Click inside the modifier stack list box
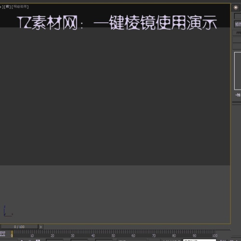The image size is (241, 241). point(238,71)
